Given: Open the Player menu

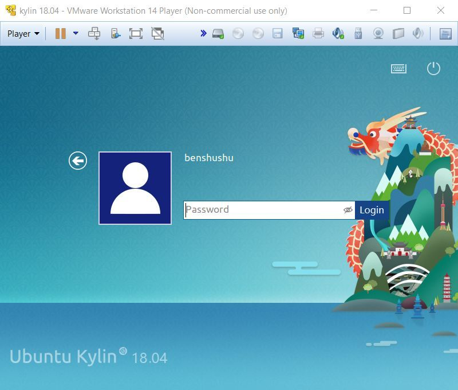Looking at the screenshot, I should click(23, 34).
